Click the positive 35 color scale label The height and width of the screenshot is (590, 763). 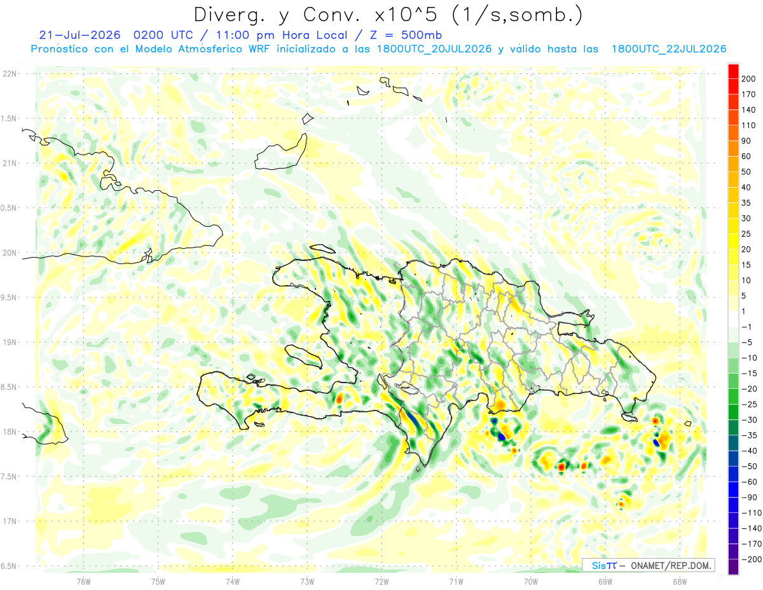click(748, 203)
